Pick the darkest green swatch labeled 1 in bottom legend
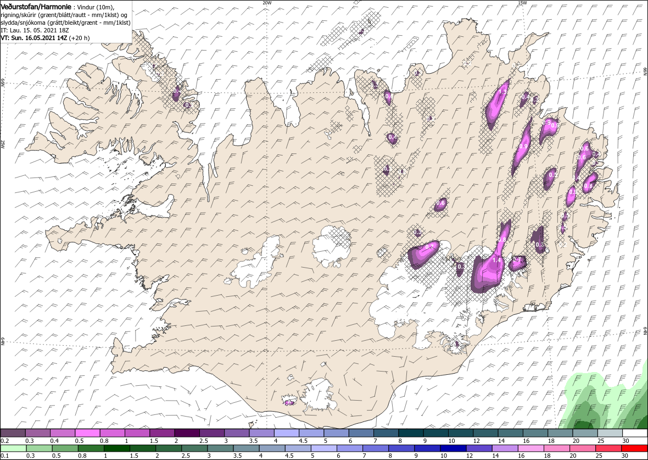Image resolution: width=648 pixels, height=460 pixels. (x=117, y=448)
